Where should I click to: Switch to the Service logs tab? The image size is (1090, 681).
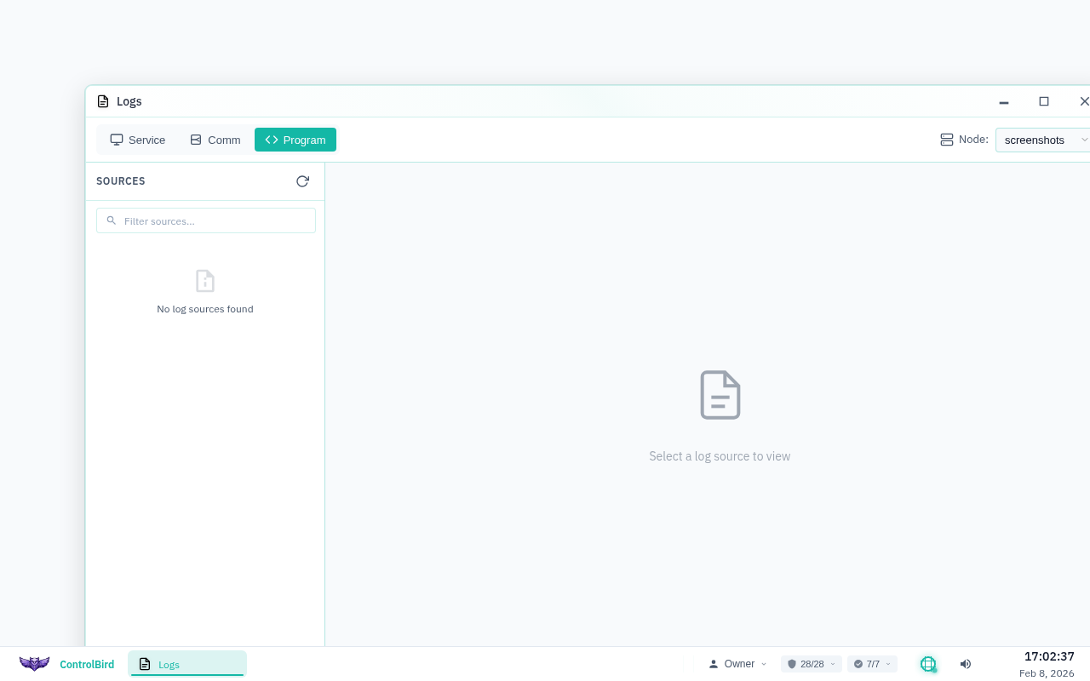tap(137, 140)
